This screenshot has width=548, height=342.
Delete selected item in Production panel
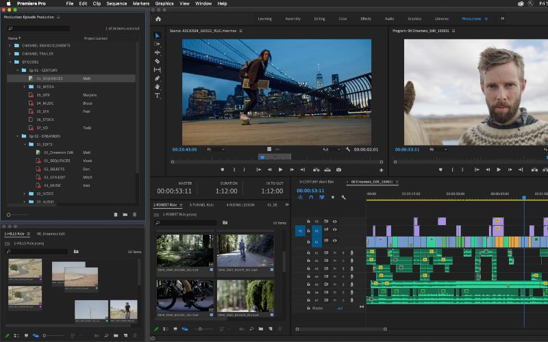pos(134,215)
